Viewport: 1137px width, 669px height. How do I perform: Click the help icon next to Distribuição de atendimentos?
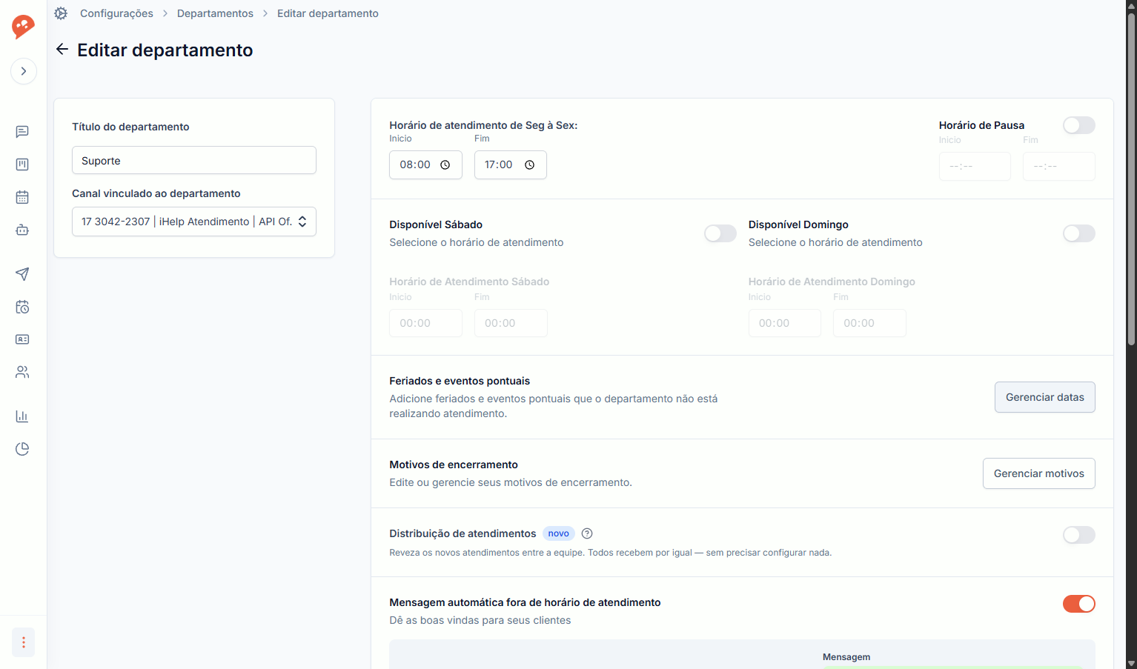587,533
